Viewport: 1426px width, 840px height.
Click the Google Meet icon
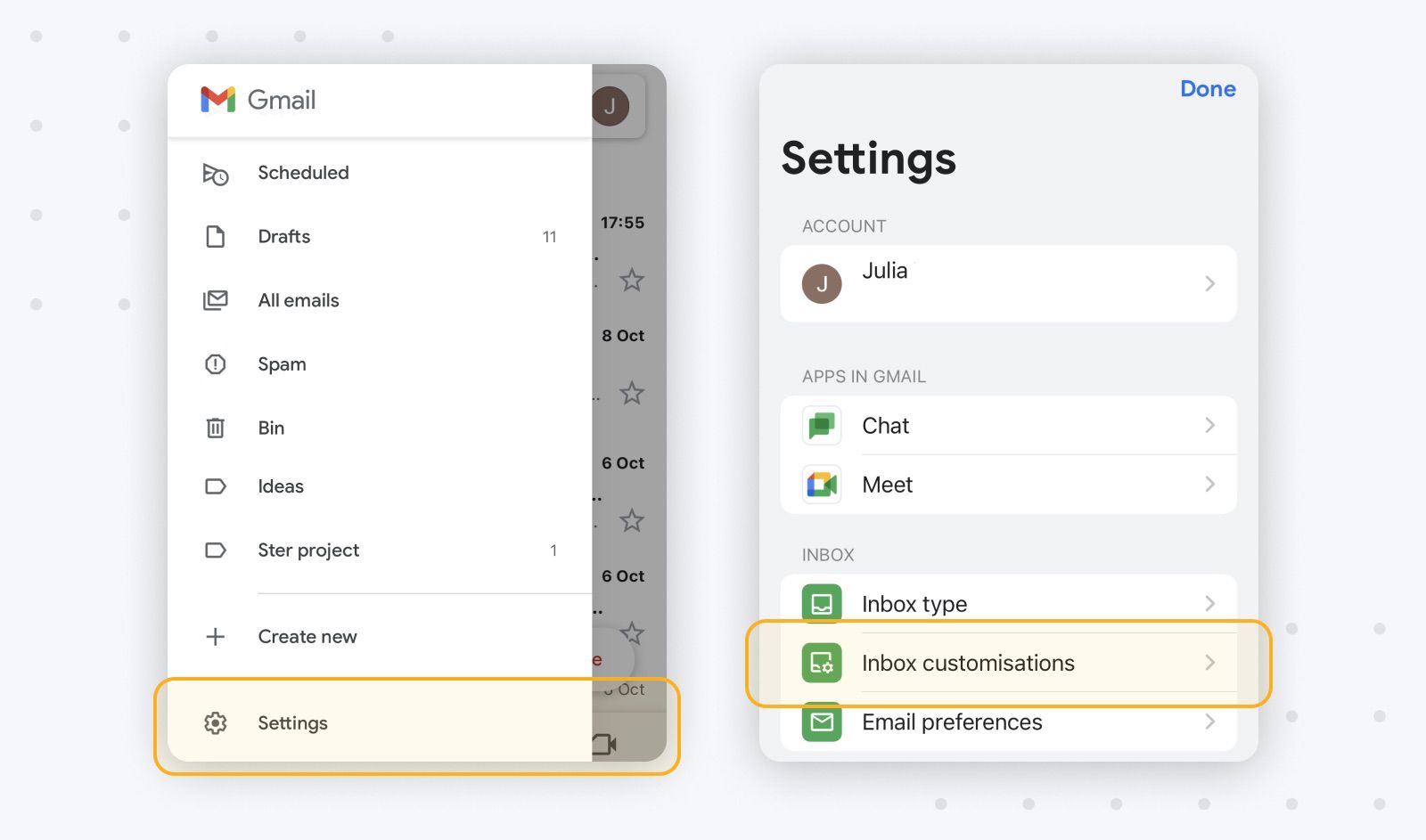pos(821,485)
